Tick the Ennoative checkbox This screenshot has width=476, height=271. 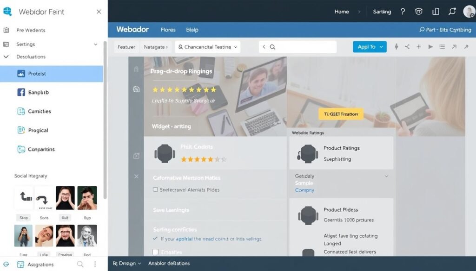155,252
